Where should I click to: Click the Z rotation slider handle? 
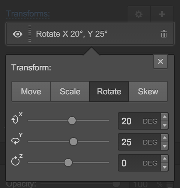pos(68,163)
